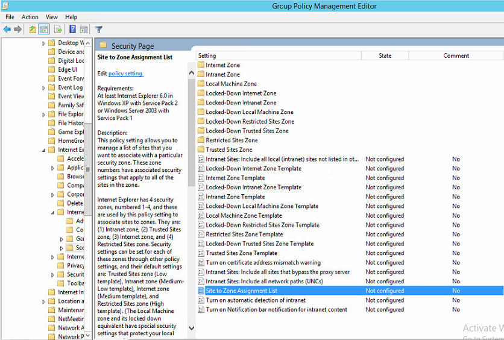Viewport: 504px width, 340px height.
Task: Select Site to Zone Assignment List row
Action: [350, 291]
